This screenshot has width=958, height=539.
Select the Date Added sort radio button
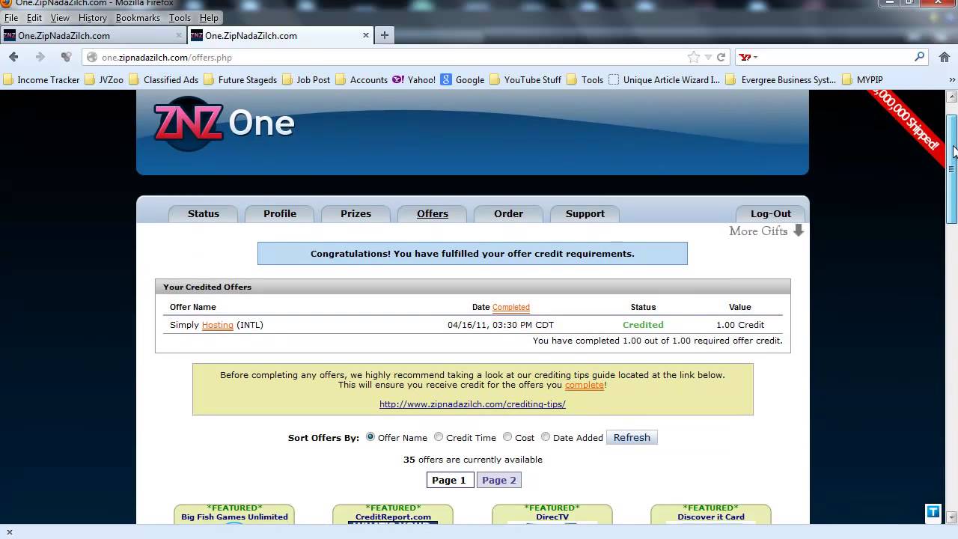tap(546, 437)
